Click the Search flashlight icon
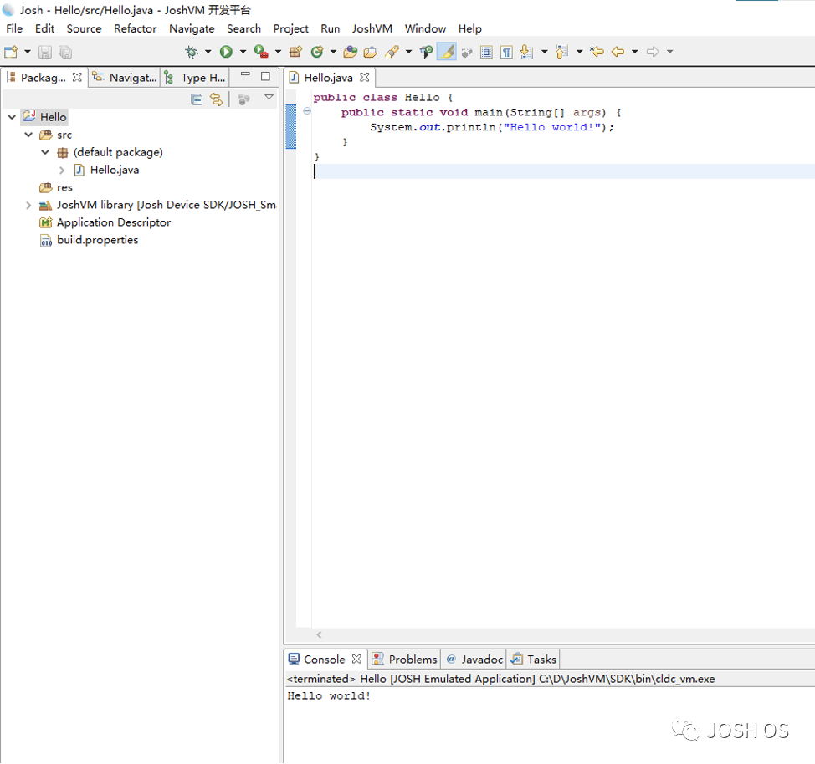Viewport: 815px width, 764px height. tap(392, 52)
